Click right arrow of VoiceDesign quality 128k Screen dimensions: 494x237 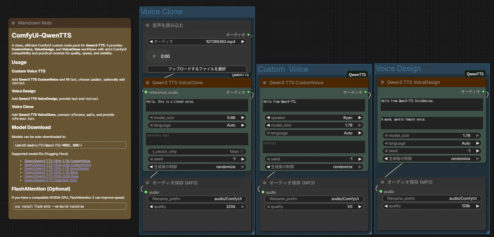click(x=478, y=206)
